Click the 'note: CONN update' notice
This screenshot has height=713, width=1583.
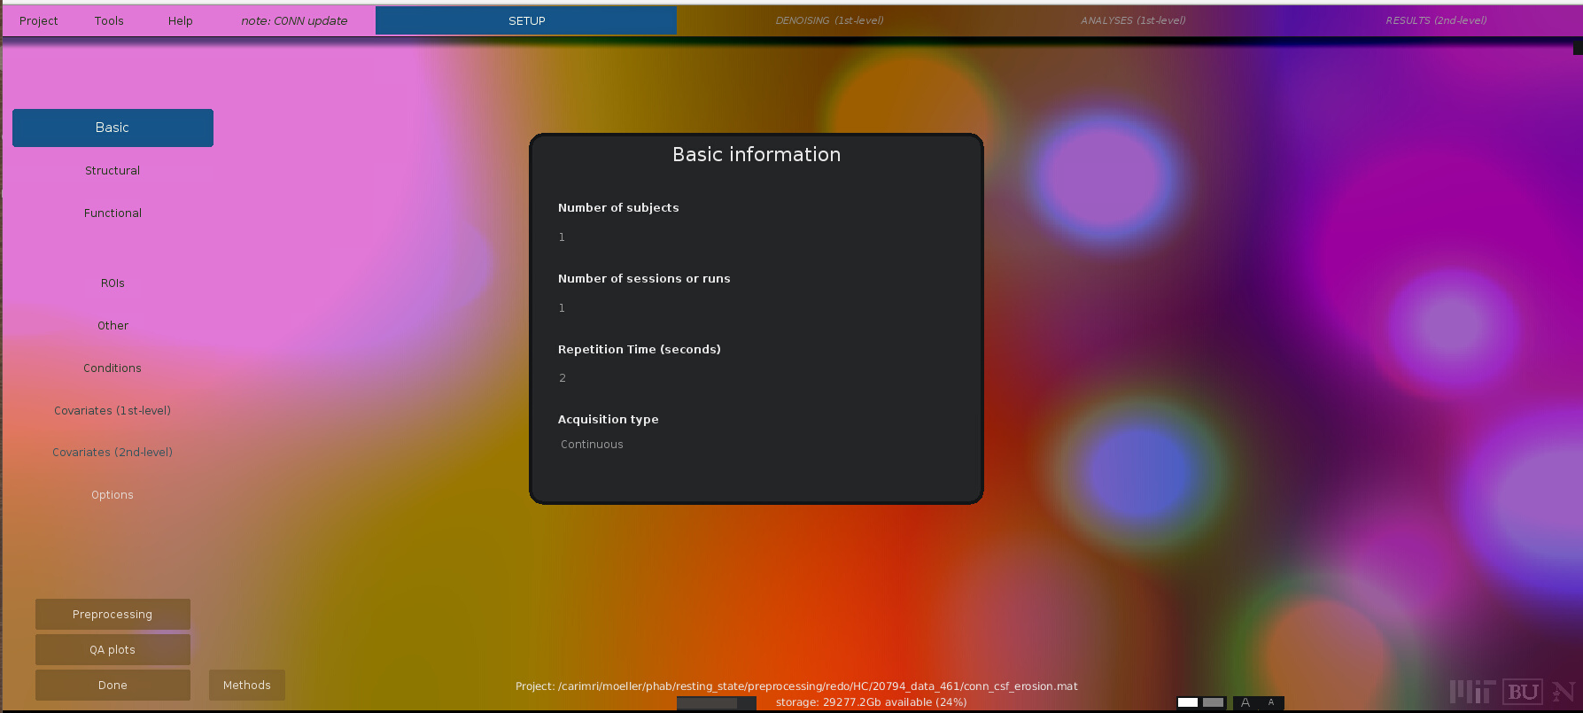point(294,20)
